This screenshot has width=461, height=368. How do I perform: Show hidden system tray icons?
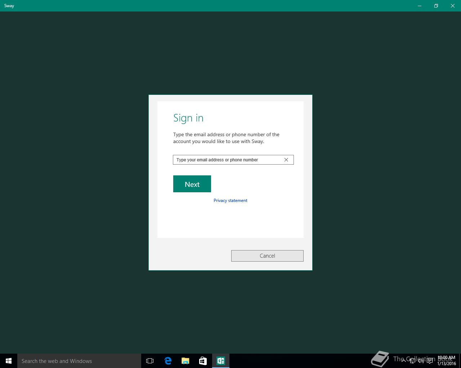404,361
